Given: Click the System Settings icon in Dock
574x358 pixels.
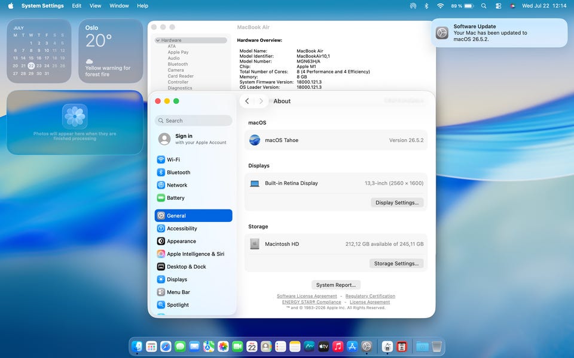Looking at the screenshot, I should pos(367,346).
